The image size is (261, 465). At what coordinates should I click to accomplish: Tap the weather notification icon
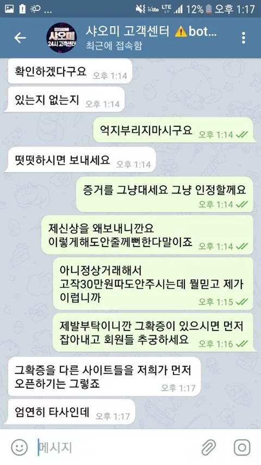pyautogui.click(x=35, y=9)
